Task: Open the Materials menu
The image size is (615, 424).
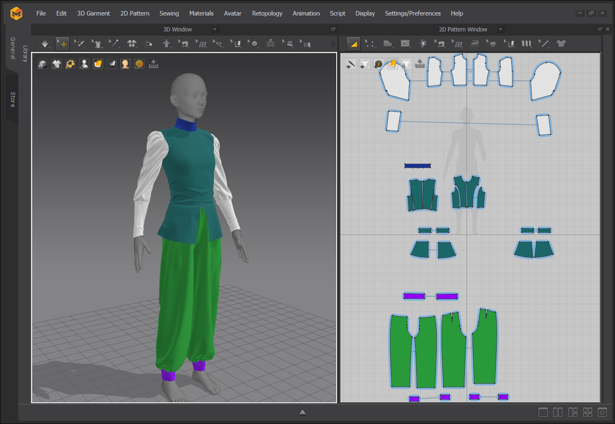Action: click(201, 13)
